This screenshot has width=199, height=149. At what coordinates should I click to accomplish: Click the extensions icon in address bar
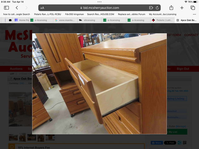point(151,8)
